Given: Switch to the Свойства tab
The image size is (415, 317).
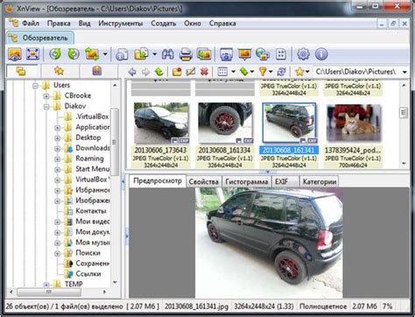Looking at the screenshot, I should [x=204, y=181].
